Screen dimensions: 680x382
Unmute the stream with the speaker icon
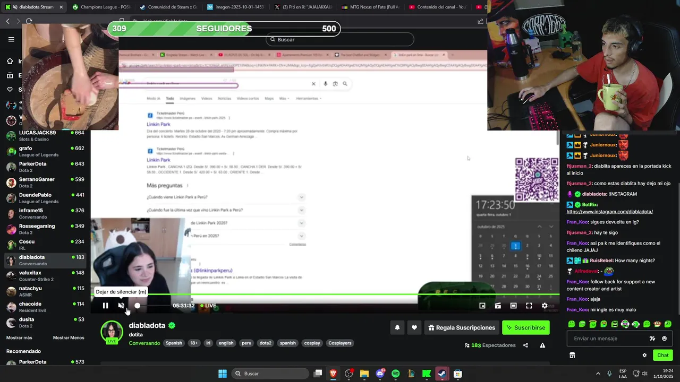121,306
